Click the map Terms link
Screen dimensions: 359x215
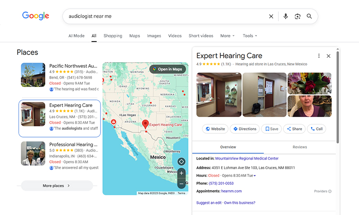[x=181, y=193]
